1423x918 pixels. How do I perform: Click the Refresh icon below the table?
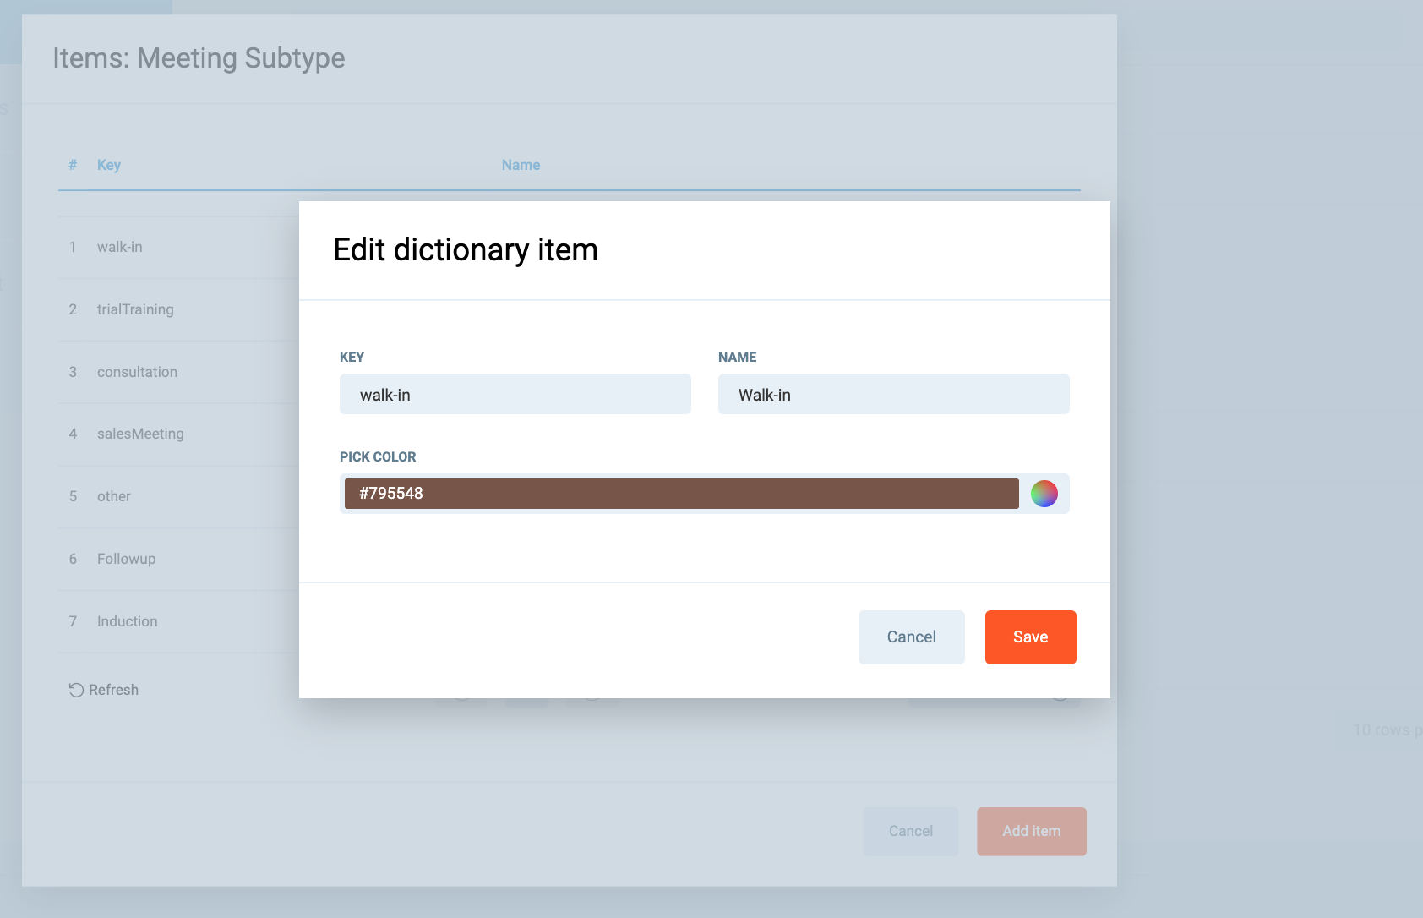click(76, 690)
